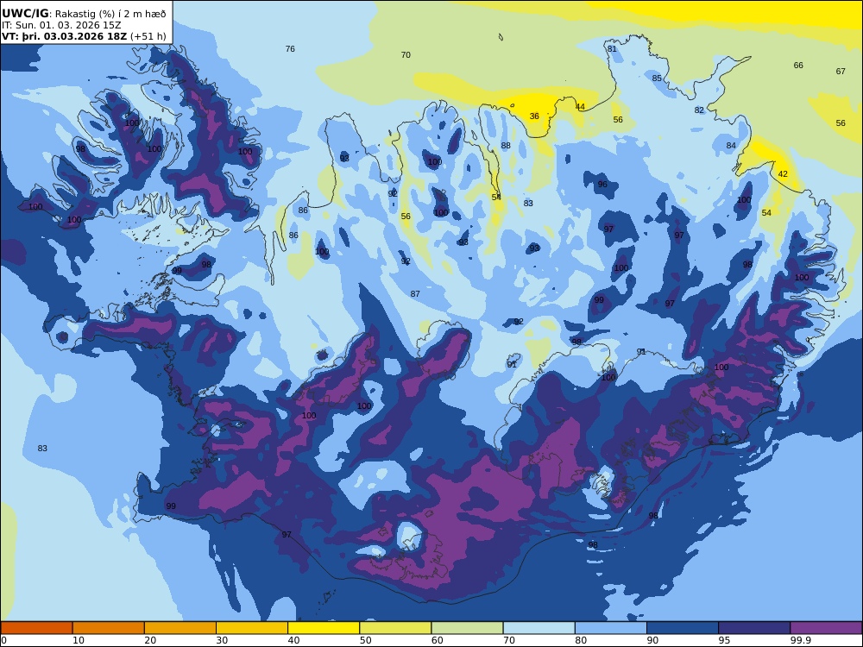This screenshot has height=647, width=863.
Task: Click the legend tick label '99.9'
Action: tap(800, 640)
